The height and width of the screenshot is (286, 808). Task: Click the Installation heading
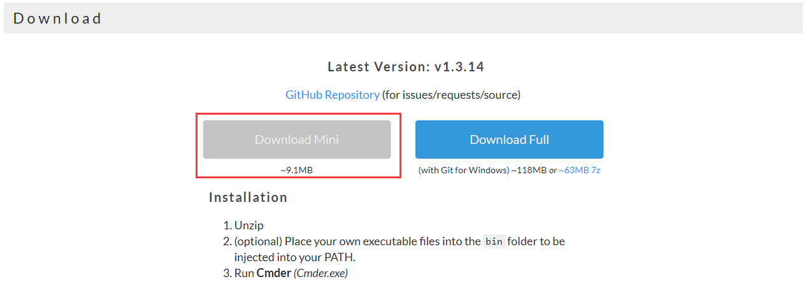(x=248, y=197)
